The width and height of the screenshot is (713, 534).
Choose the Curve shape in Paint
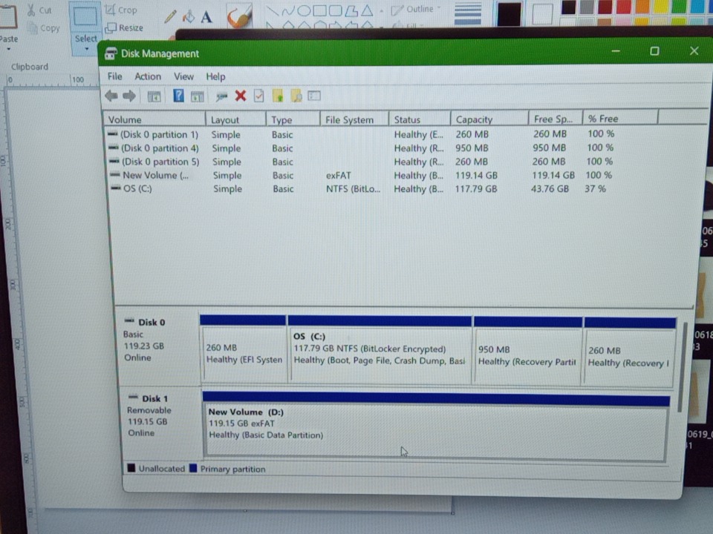click(288, 10)
